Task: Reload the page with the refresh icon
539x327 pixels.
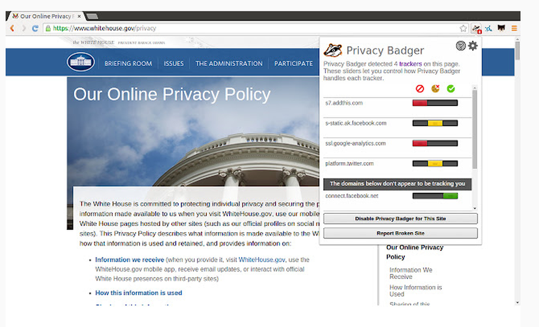Action: tap(35, 28)
